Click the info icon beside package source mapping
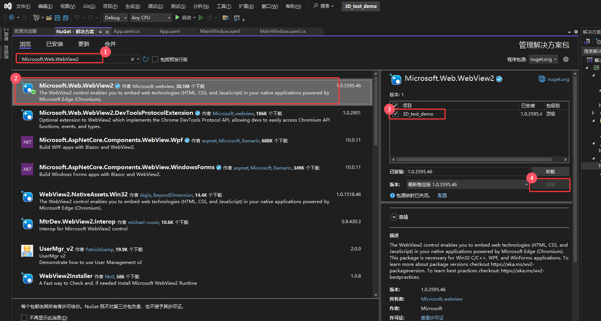 (x=392, y=196)
